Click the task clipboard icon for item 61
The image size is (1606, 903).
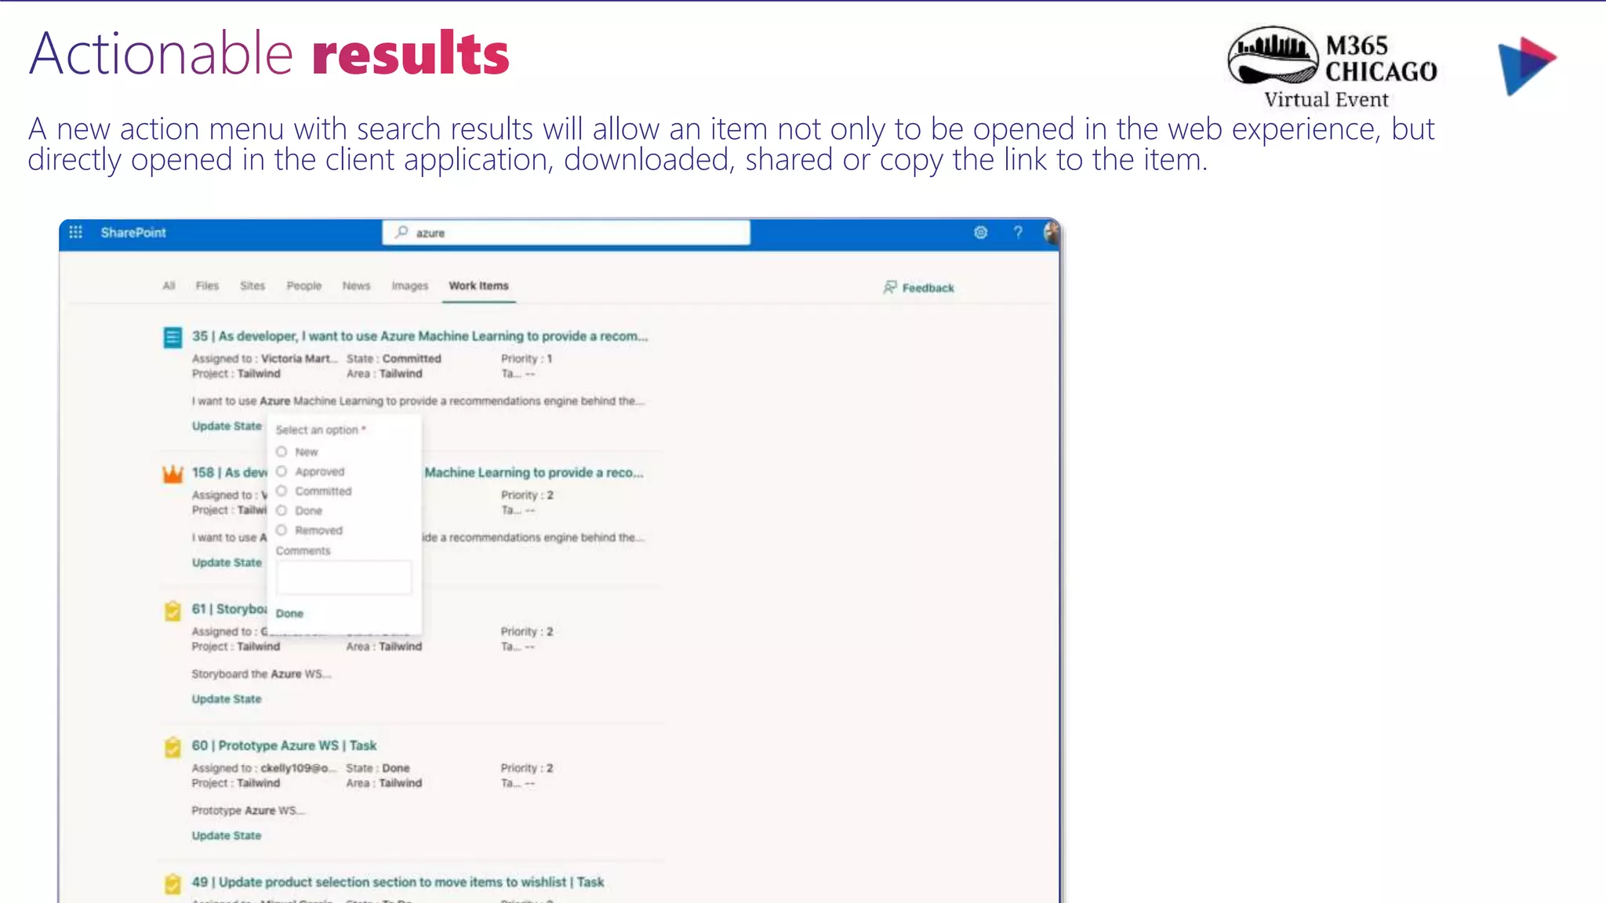coord(173,611)
